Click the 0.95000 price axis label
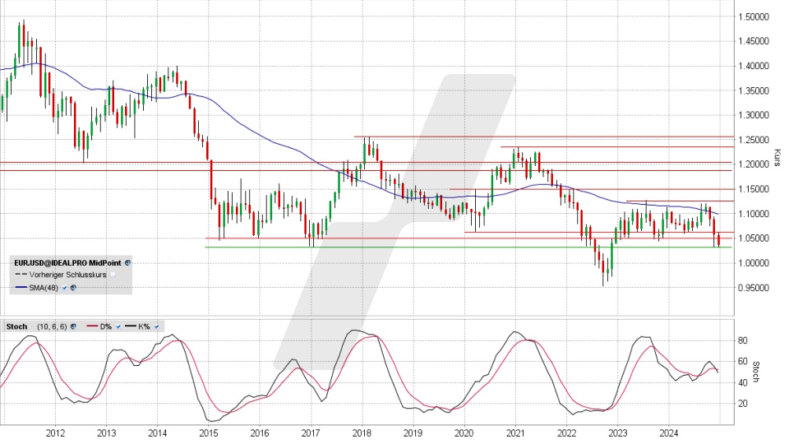 coord(754,288)
